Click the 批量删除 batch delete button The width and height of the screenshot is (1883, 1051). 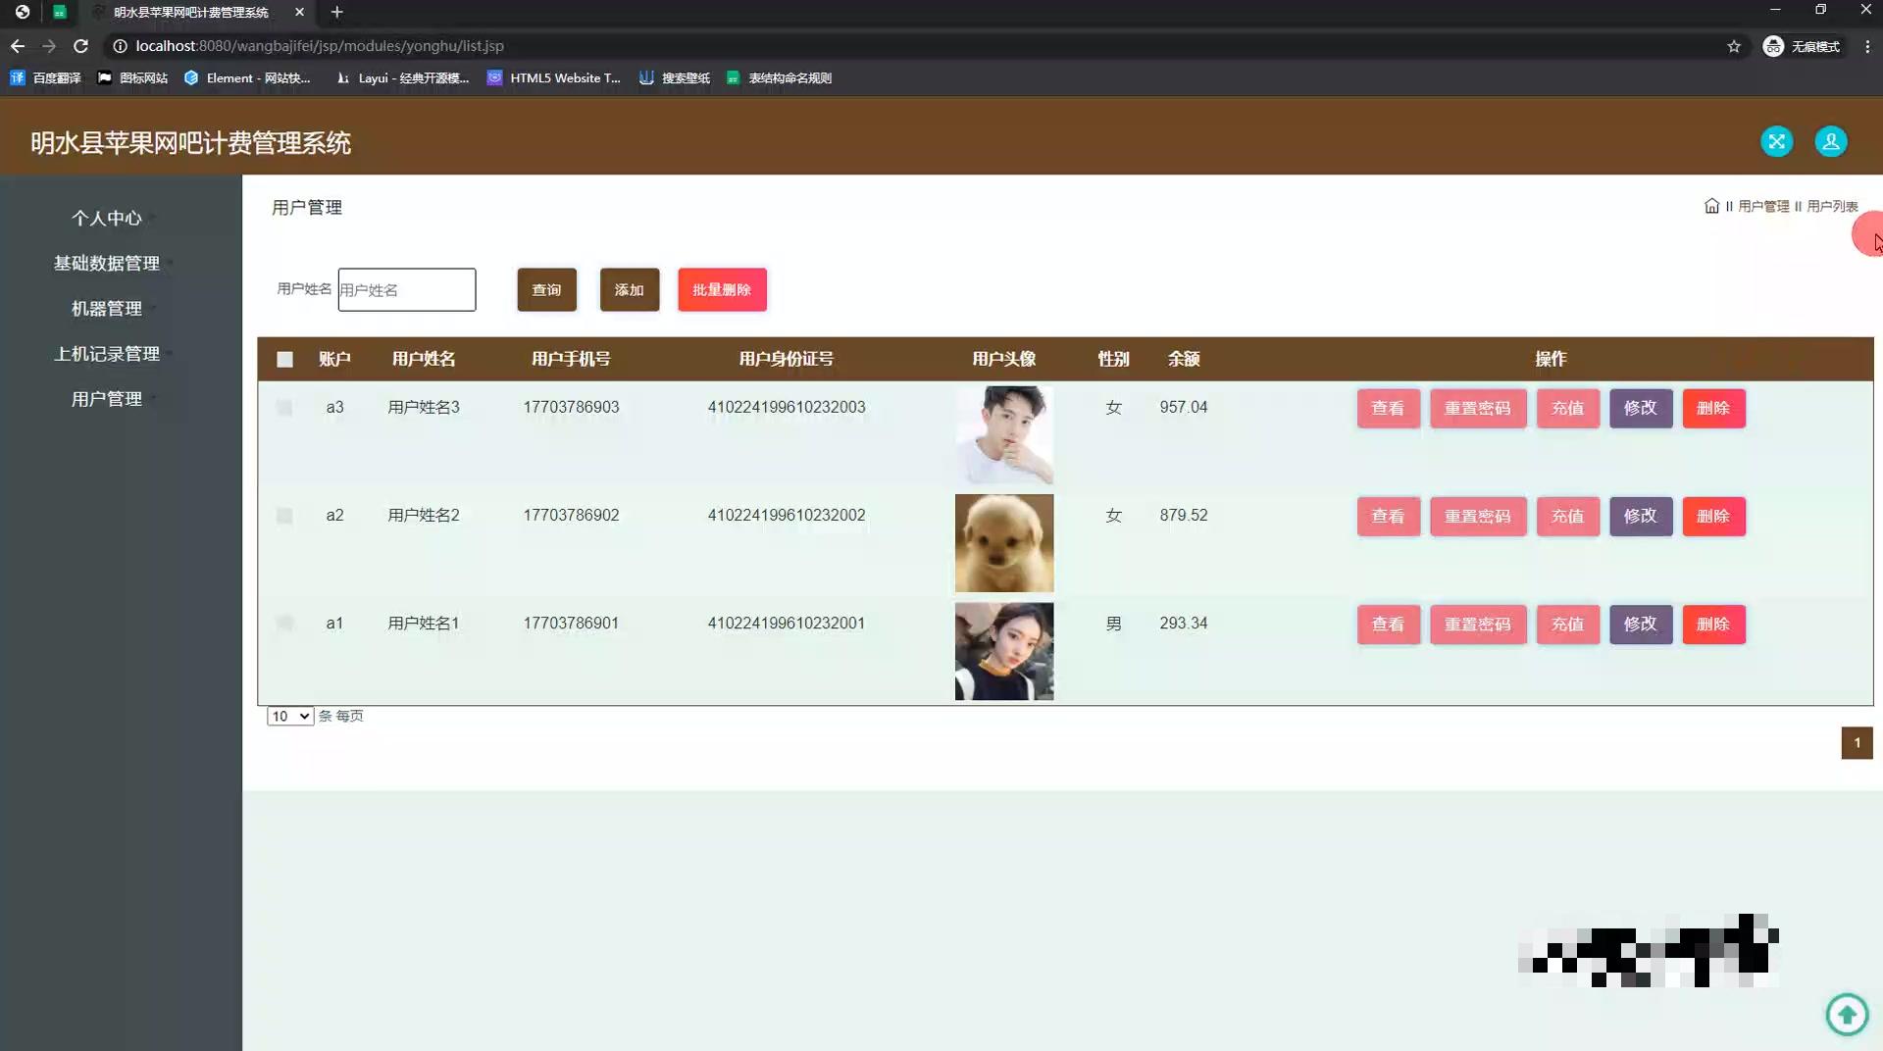coord(722,289)
